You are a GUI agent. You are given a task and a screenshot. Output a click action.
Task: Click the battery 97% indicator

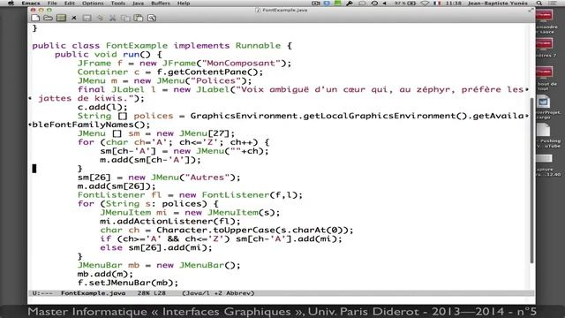click(405, 4)
